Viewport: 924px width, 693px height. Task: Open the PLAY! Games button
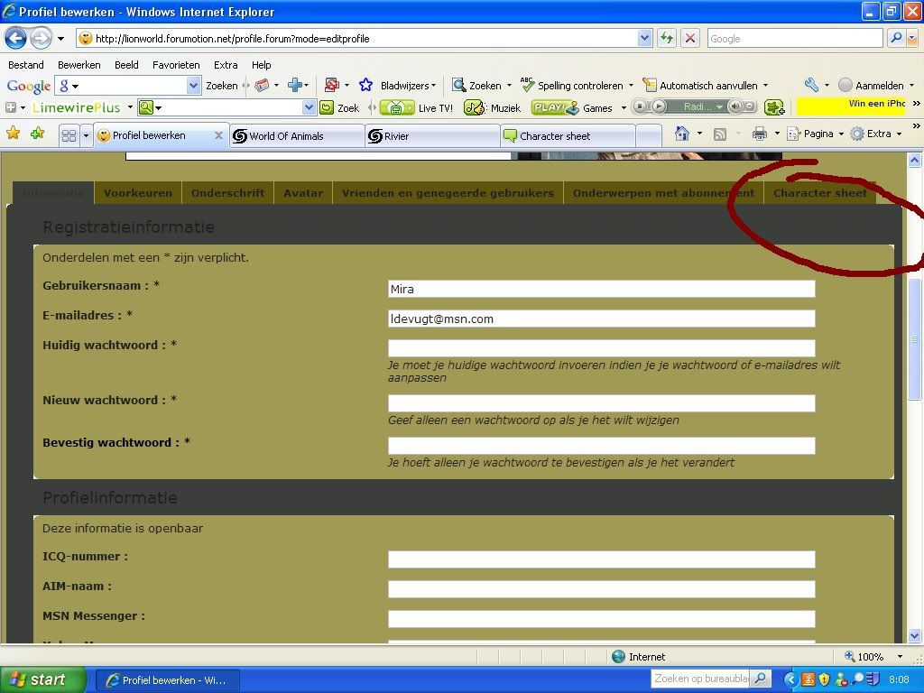click(572, 108)
